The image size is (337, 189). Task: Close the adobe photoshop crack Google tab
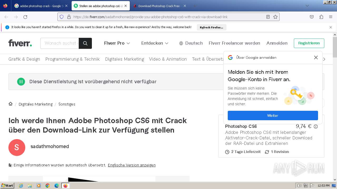pos(66,6)
